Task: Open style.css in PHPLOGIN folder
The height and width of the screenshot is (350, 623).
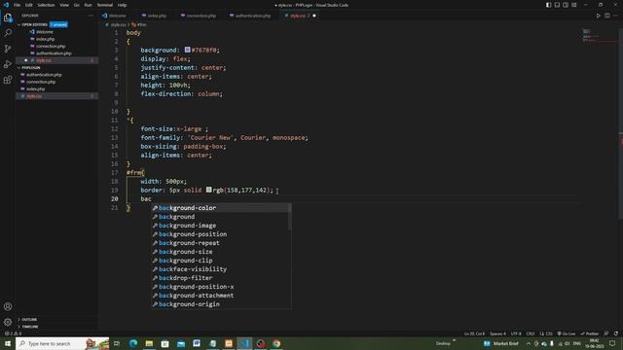Action: pyautogui.click(x=56, y=96)
